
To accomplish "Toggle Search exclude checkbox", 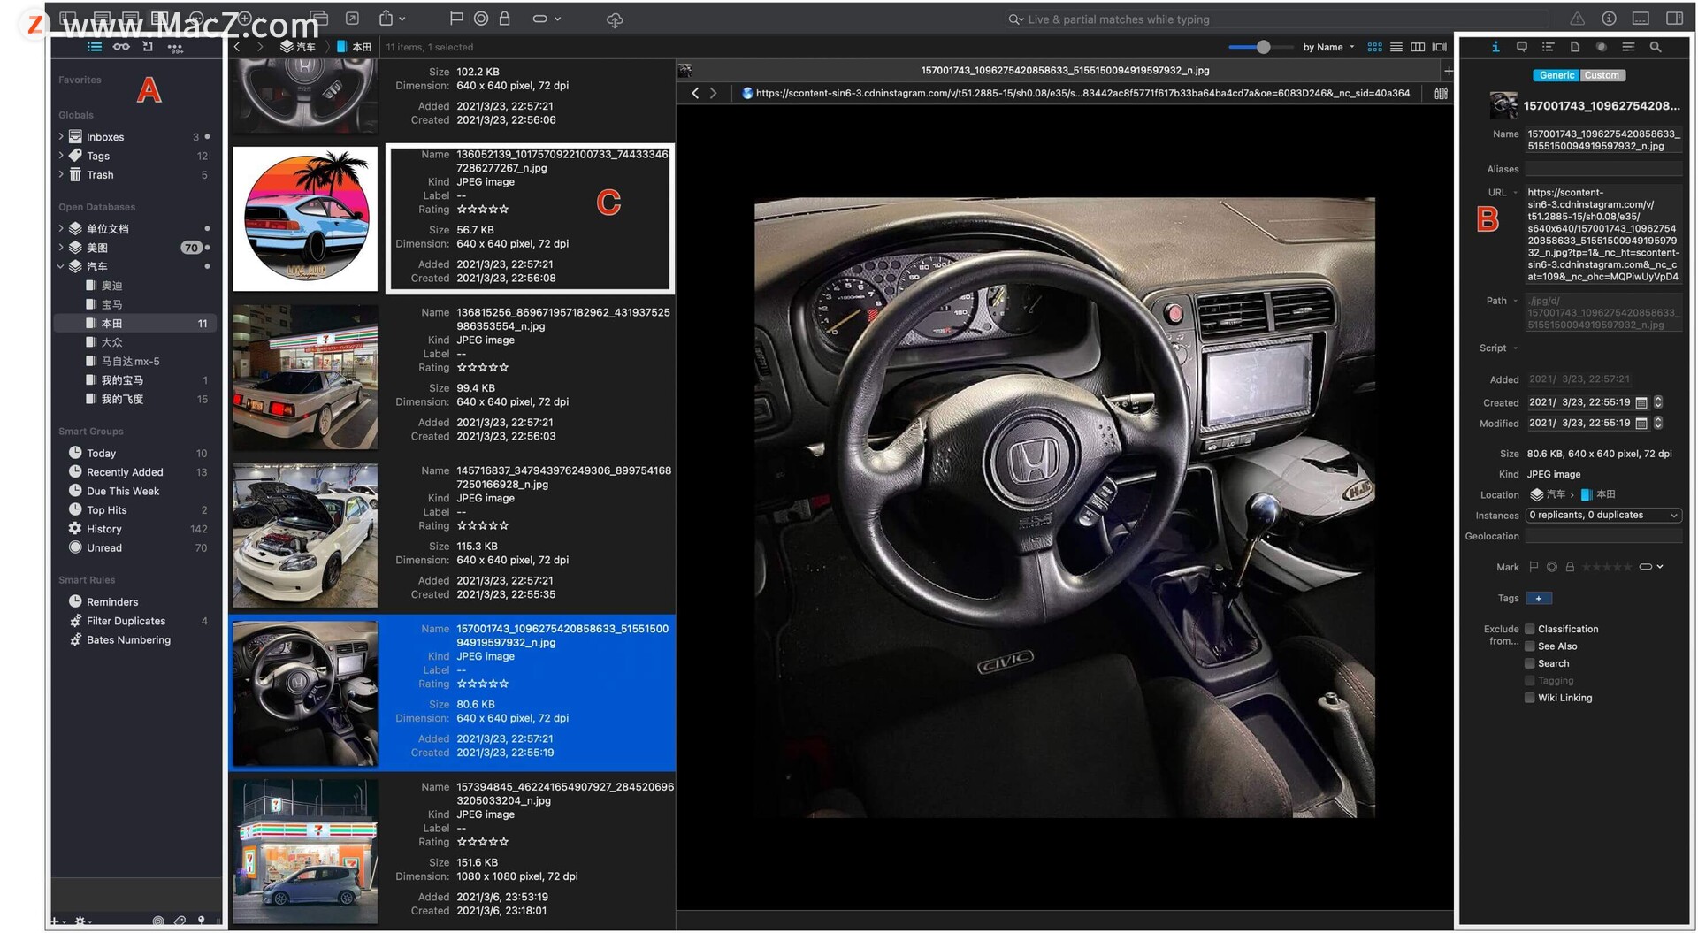I will point(1530,663).
